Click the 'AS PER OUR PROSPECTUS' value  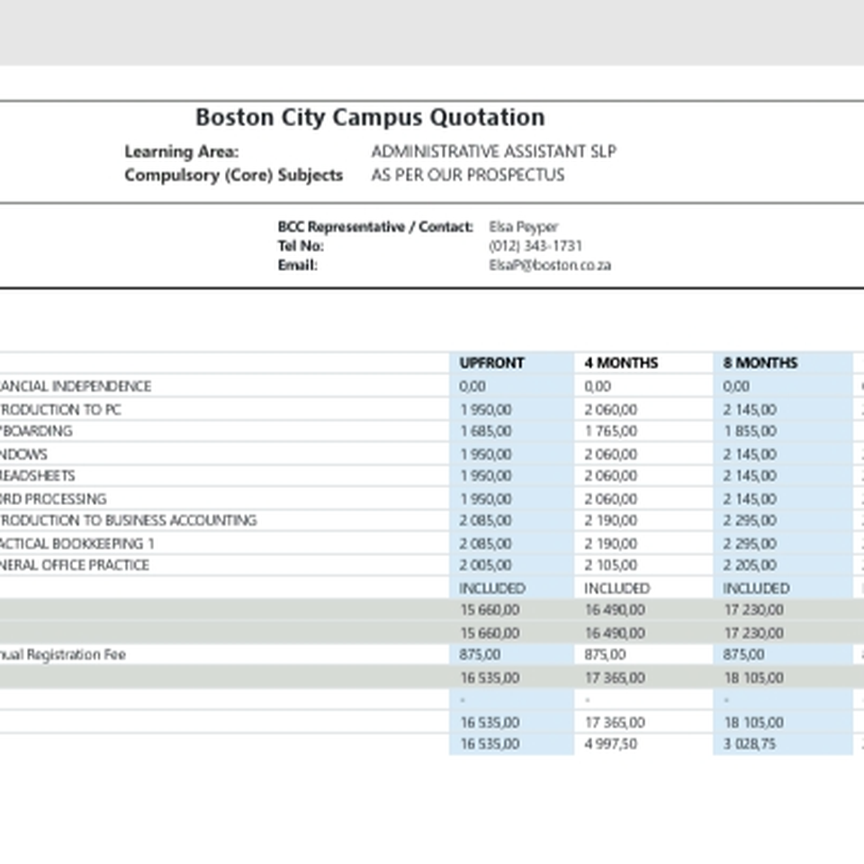tap(468, 175)
